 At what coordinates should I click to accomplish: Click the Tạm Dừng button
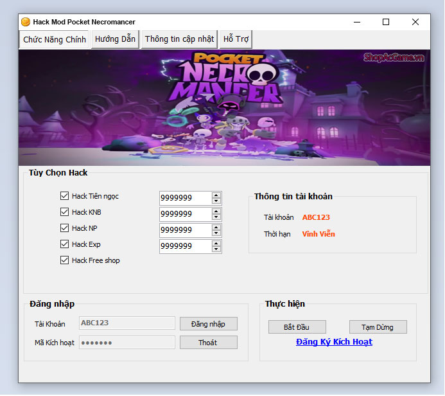(378, 327)
